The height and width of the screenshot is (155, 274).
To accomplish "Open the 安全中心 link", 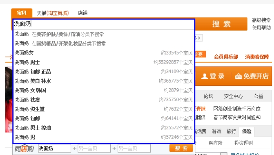I will point(233,96).
